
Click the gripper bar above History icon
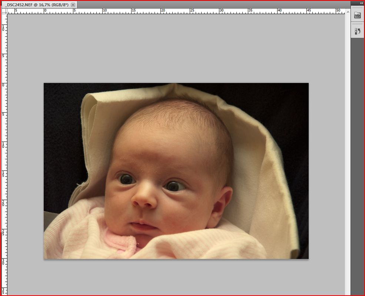click(x=357, y=24)
